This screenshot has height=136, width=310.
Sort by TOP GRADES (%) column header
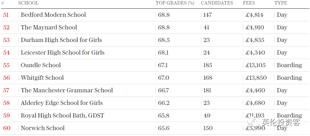[x=175, y=3]
